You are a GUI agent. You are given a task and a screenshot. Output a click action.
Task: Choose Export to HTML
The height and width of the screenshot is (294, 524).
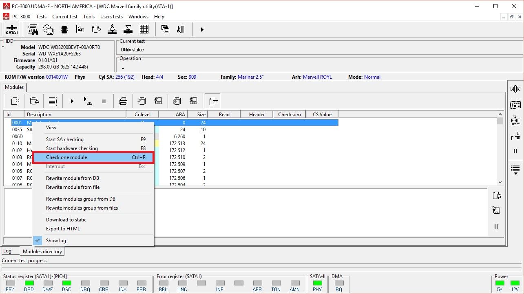93,229
